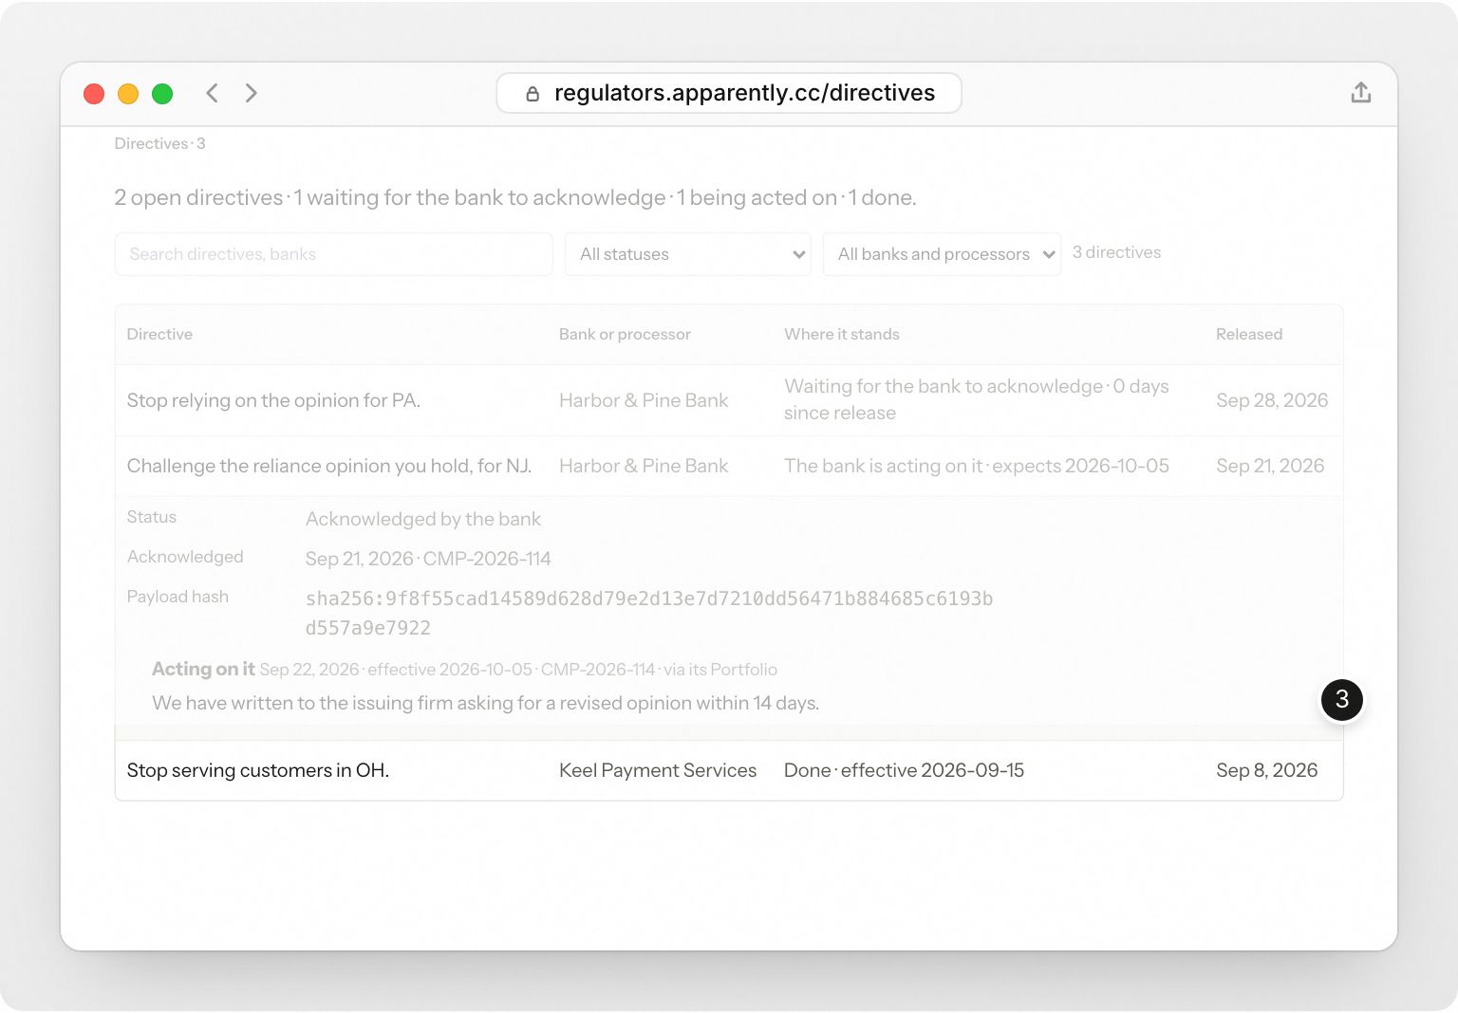Click the lock icon in address bar

click(x=533, y=93)
